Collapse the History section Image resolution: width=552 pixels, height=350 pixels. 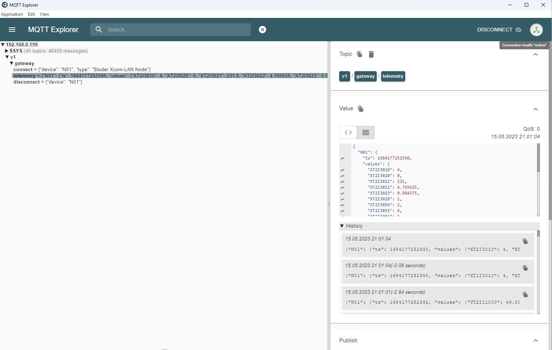click(342, 226)
